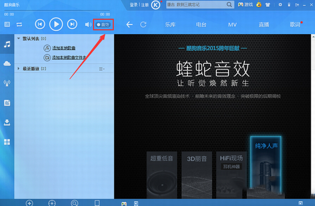Click the bottom plus add icon
This screenshot has height=206, width=315.
[29, 203]
